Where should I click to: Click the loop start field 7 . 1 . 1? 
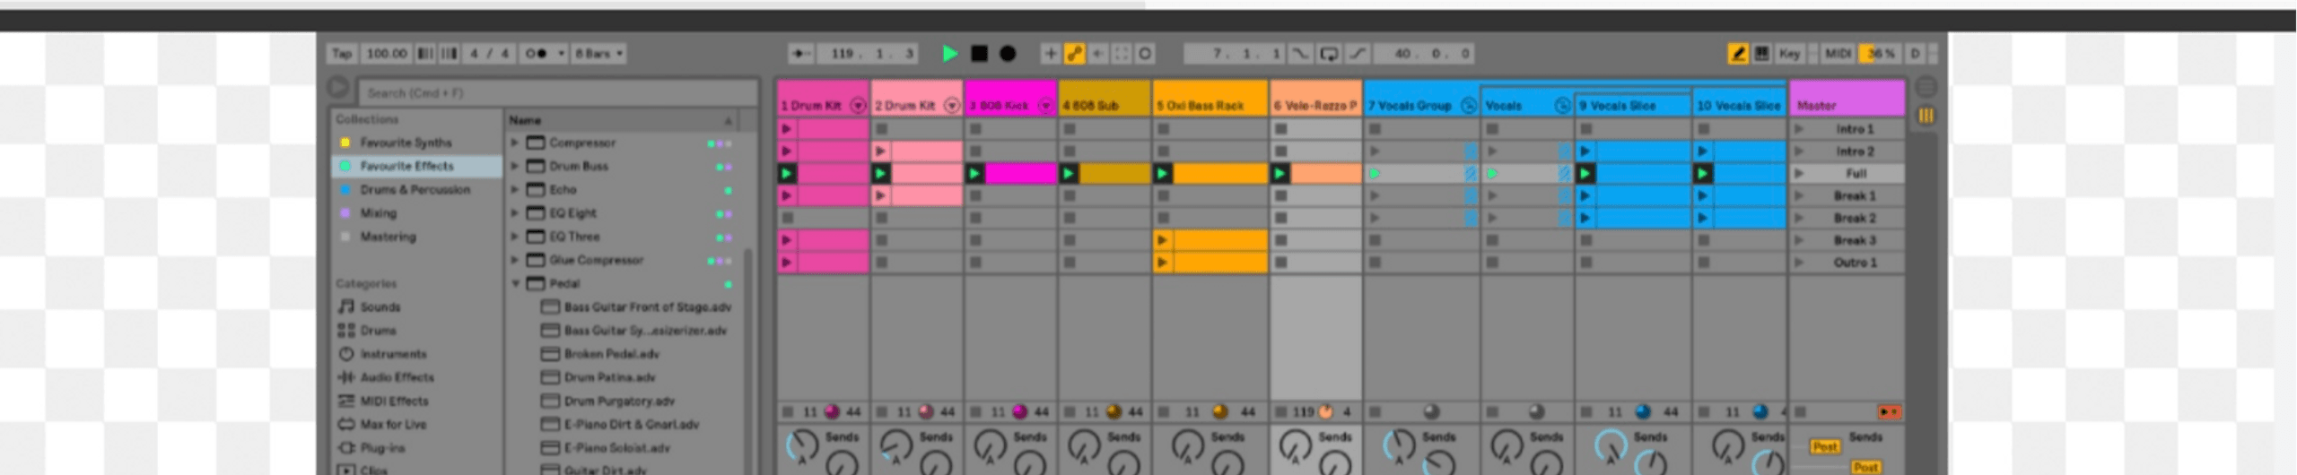coord(1235,54)
